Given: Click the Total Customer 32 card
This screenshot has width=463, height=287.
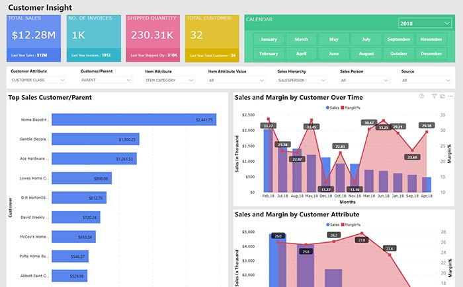Looking at the screenshot, I should (212, 38).
